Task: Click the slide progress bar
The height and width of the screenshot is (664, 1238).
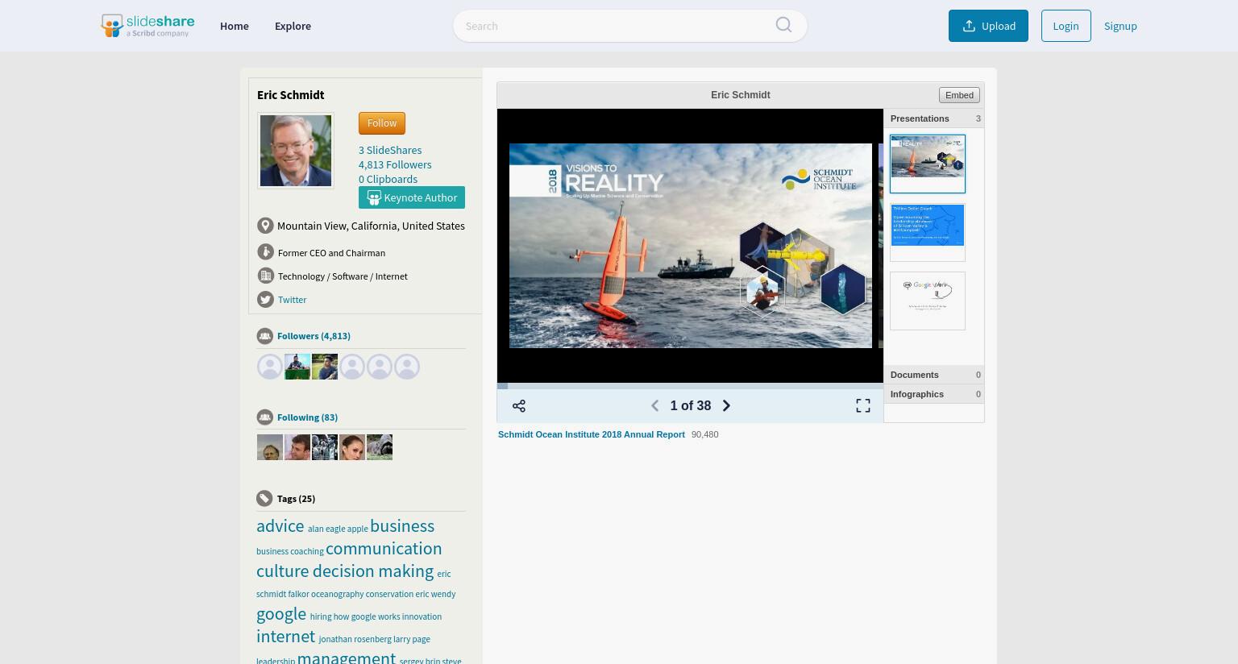Action: 690,386
